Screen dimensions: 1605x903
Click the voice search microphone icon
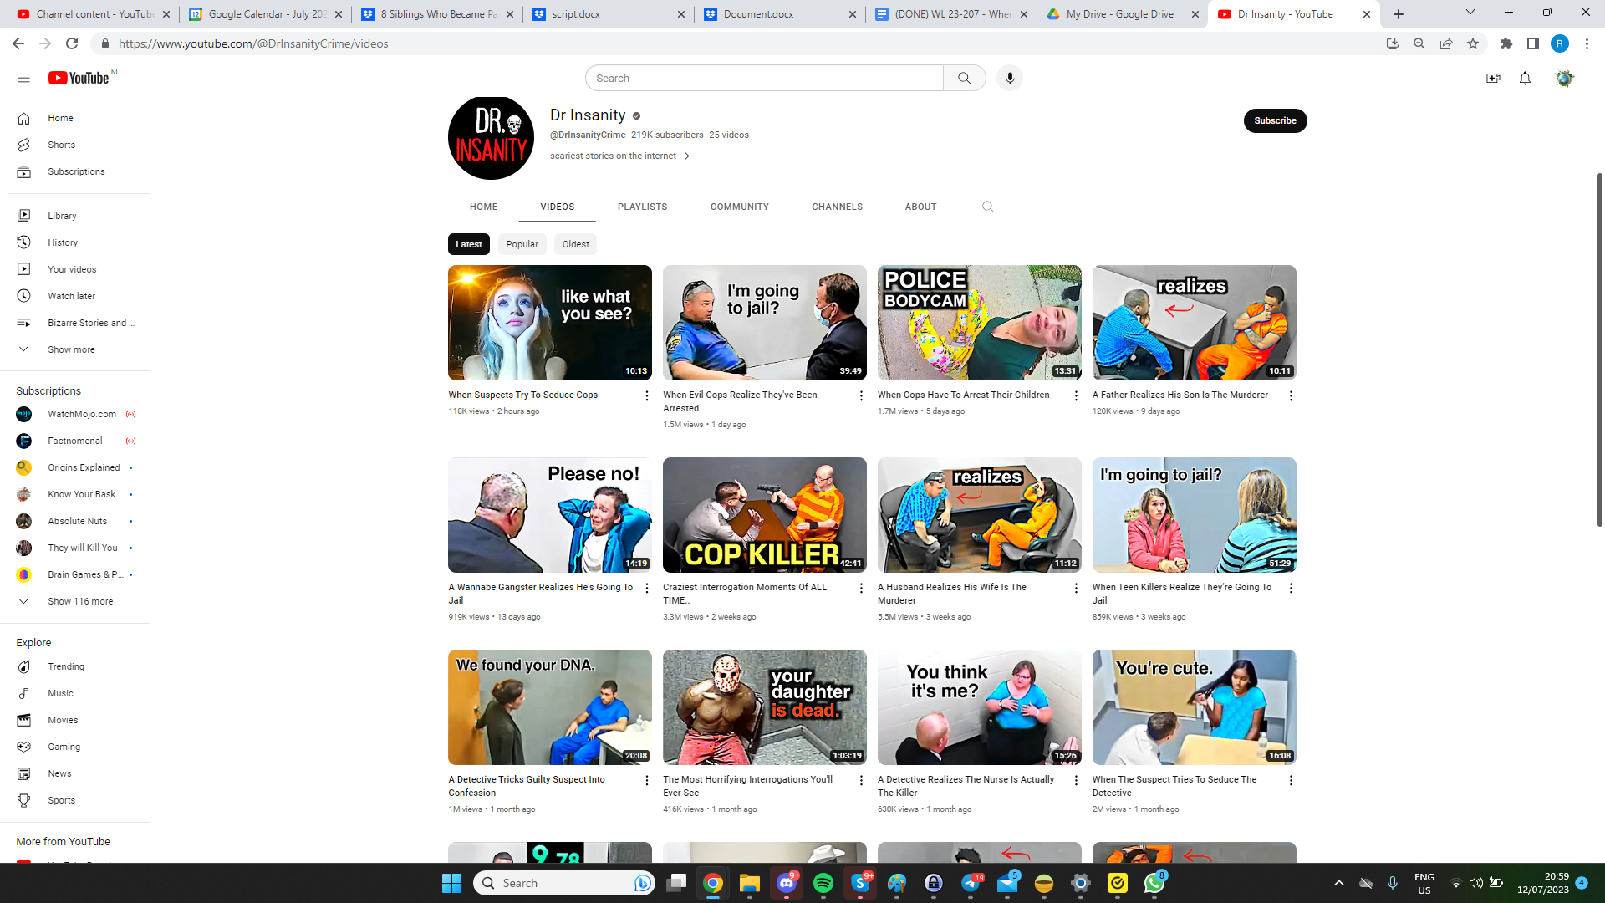(1010, 78)
